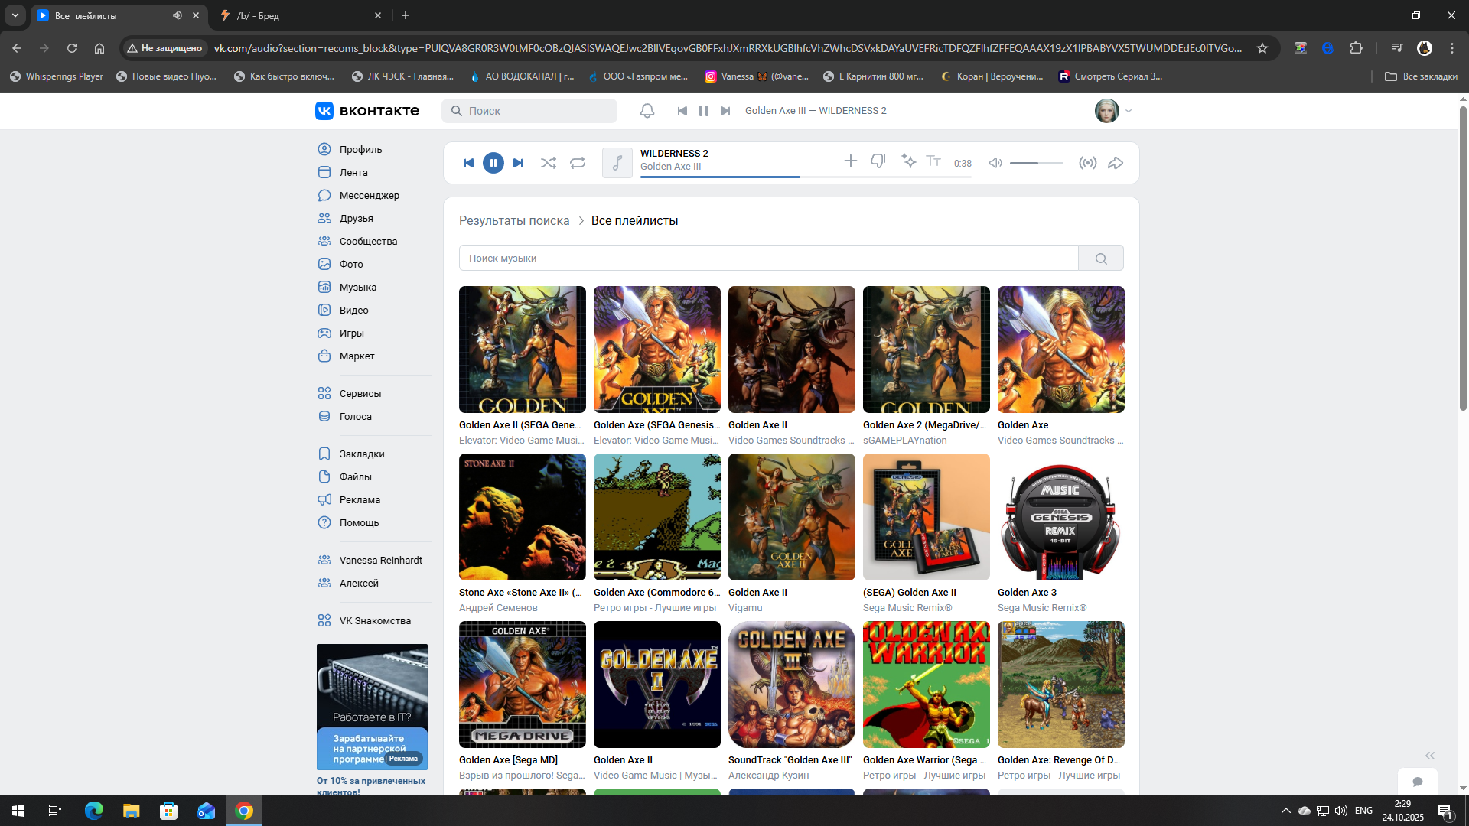Skip to the next track in the player

(518, 163)
